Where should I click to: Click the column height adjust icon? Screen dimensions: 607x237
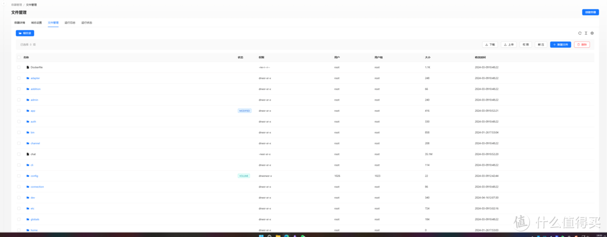pos(586,33)
